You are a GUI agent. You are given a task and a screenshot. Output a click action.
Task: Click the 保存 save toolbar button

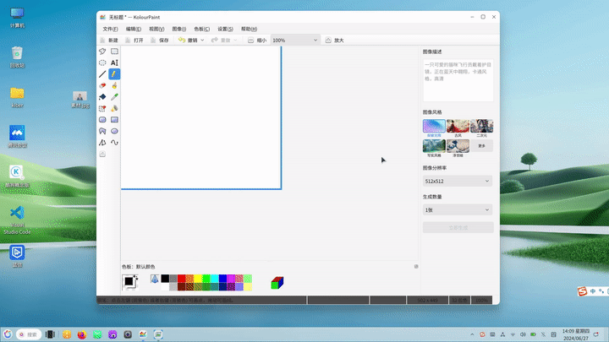[x=160, y=41]
